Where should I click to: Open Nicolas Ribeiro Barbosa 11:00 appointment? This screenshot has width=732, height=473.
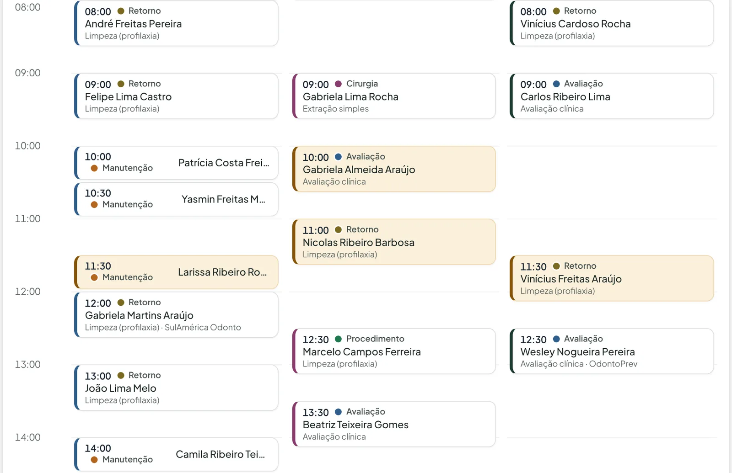394,242
